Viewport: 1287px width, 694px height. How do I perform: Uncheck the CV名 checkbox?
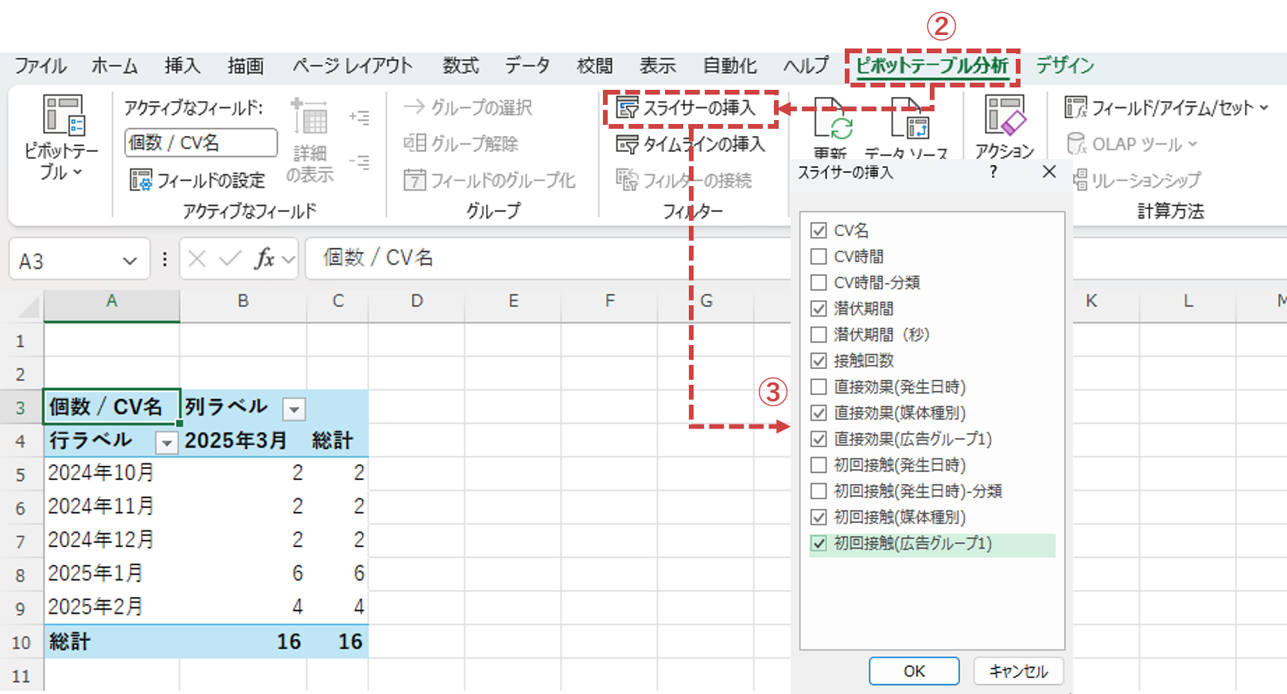pos(818,231)
